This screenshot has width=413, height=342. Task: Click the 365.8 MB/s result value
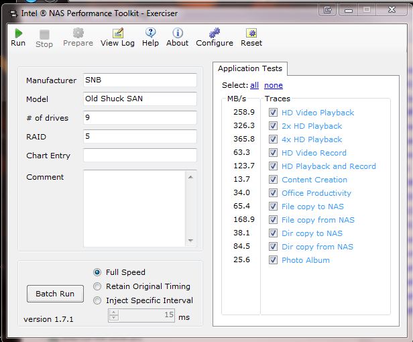244,139
